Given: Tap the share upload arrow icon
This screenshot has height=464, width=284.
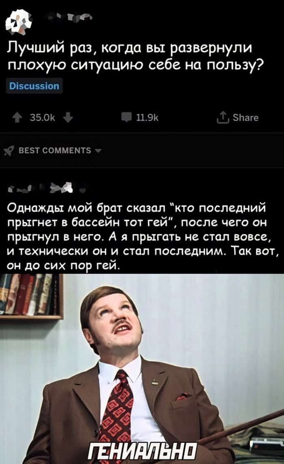Looking at the screenshot, I should pyautogui.click(x=222, y=118).
